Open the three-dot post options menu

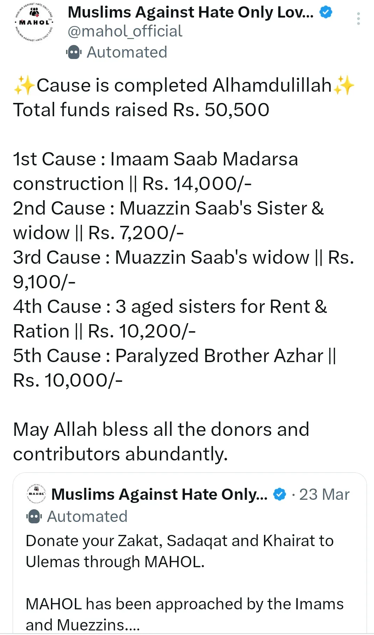coord(358,19)
